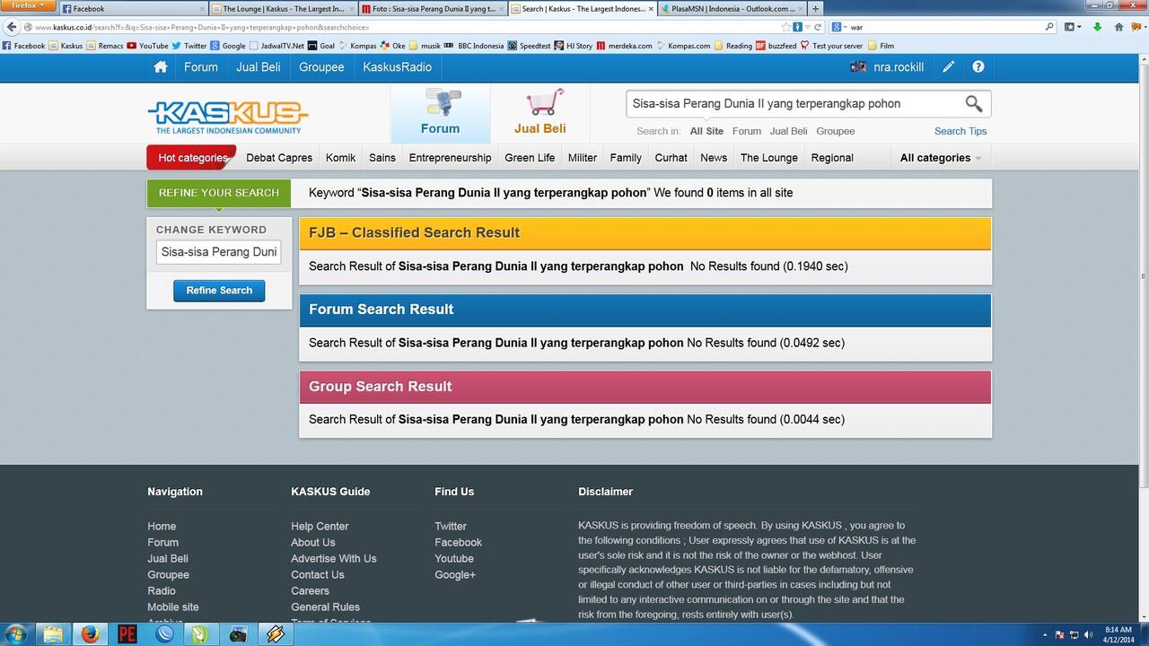Click Firefox icon in taskbar
1149x646 pixels.
point(90,633)
